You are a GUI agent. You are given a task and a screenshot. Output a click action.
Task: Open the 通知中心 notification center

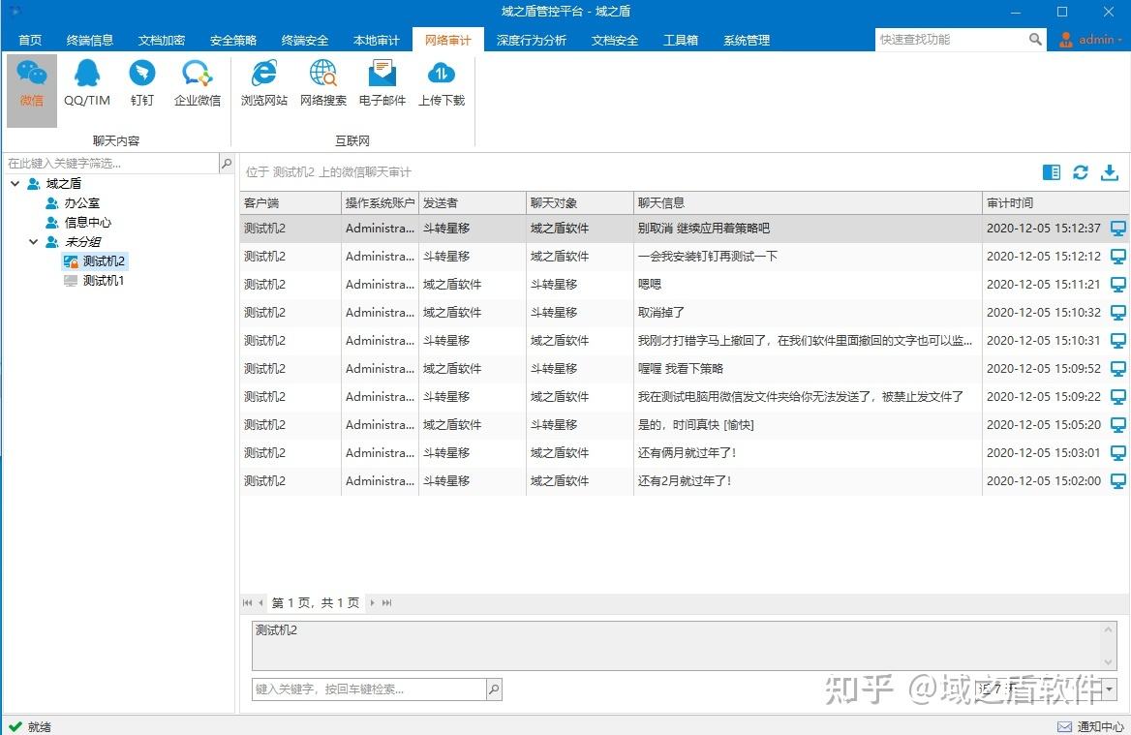1090,726
